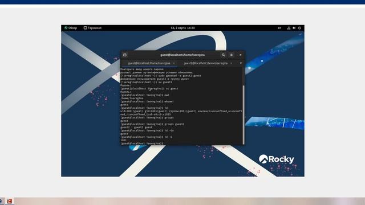Open the Терминал app menu in top bar

(x=92, y=28)
